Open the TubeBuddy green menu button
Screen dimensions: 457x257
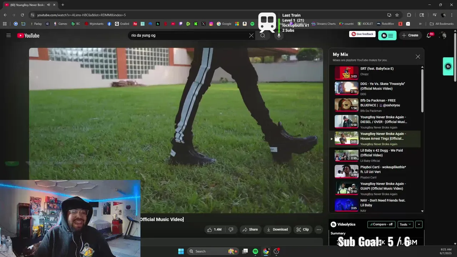[387, 35]
